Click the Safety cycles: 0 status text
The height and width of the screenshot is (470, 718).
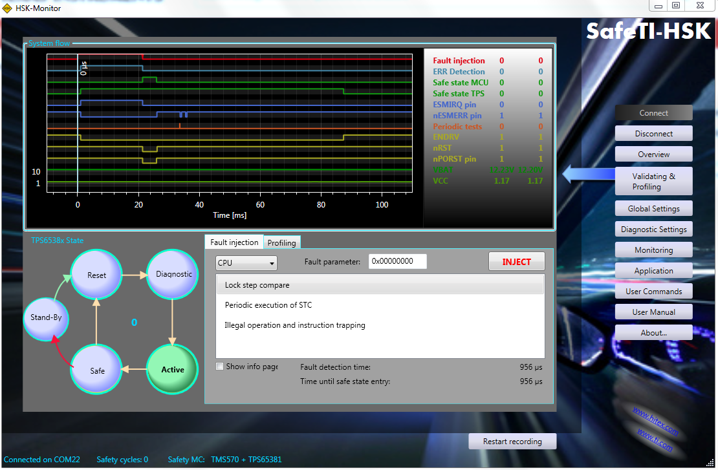pyautogui.click(x=122, y=460)
